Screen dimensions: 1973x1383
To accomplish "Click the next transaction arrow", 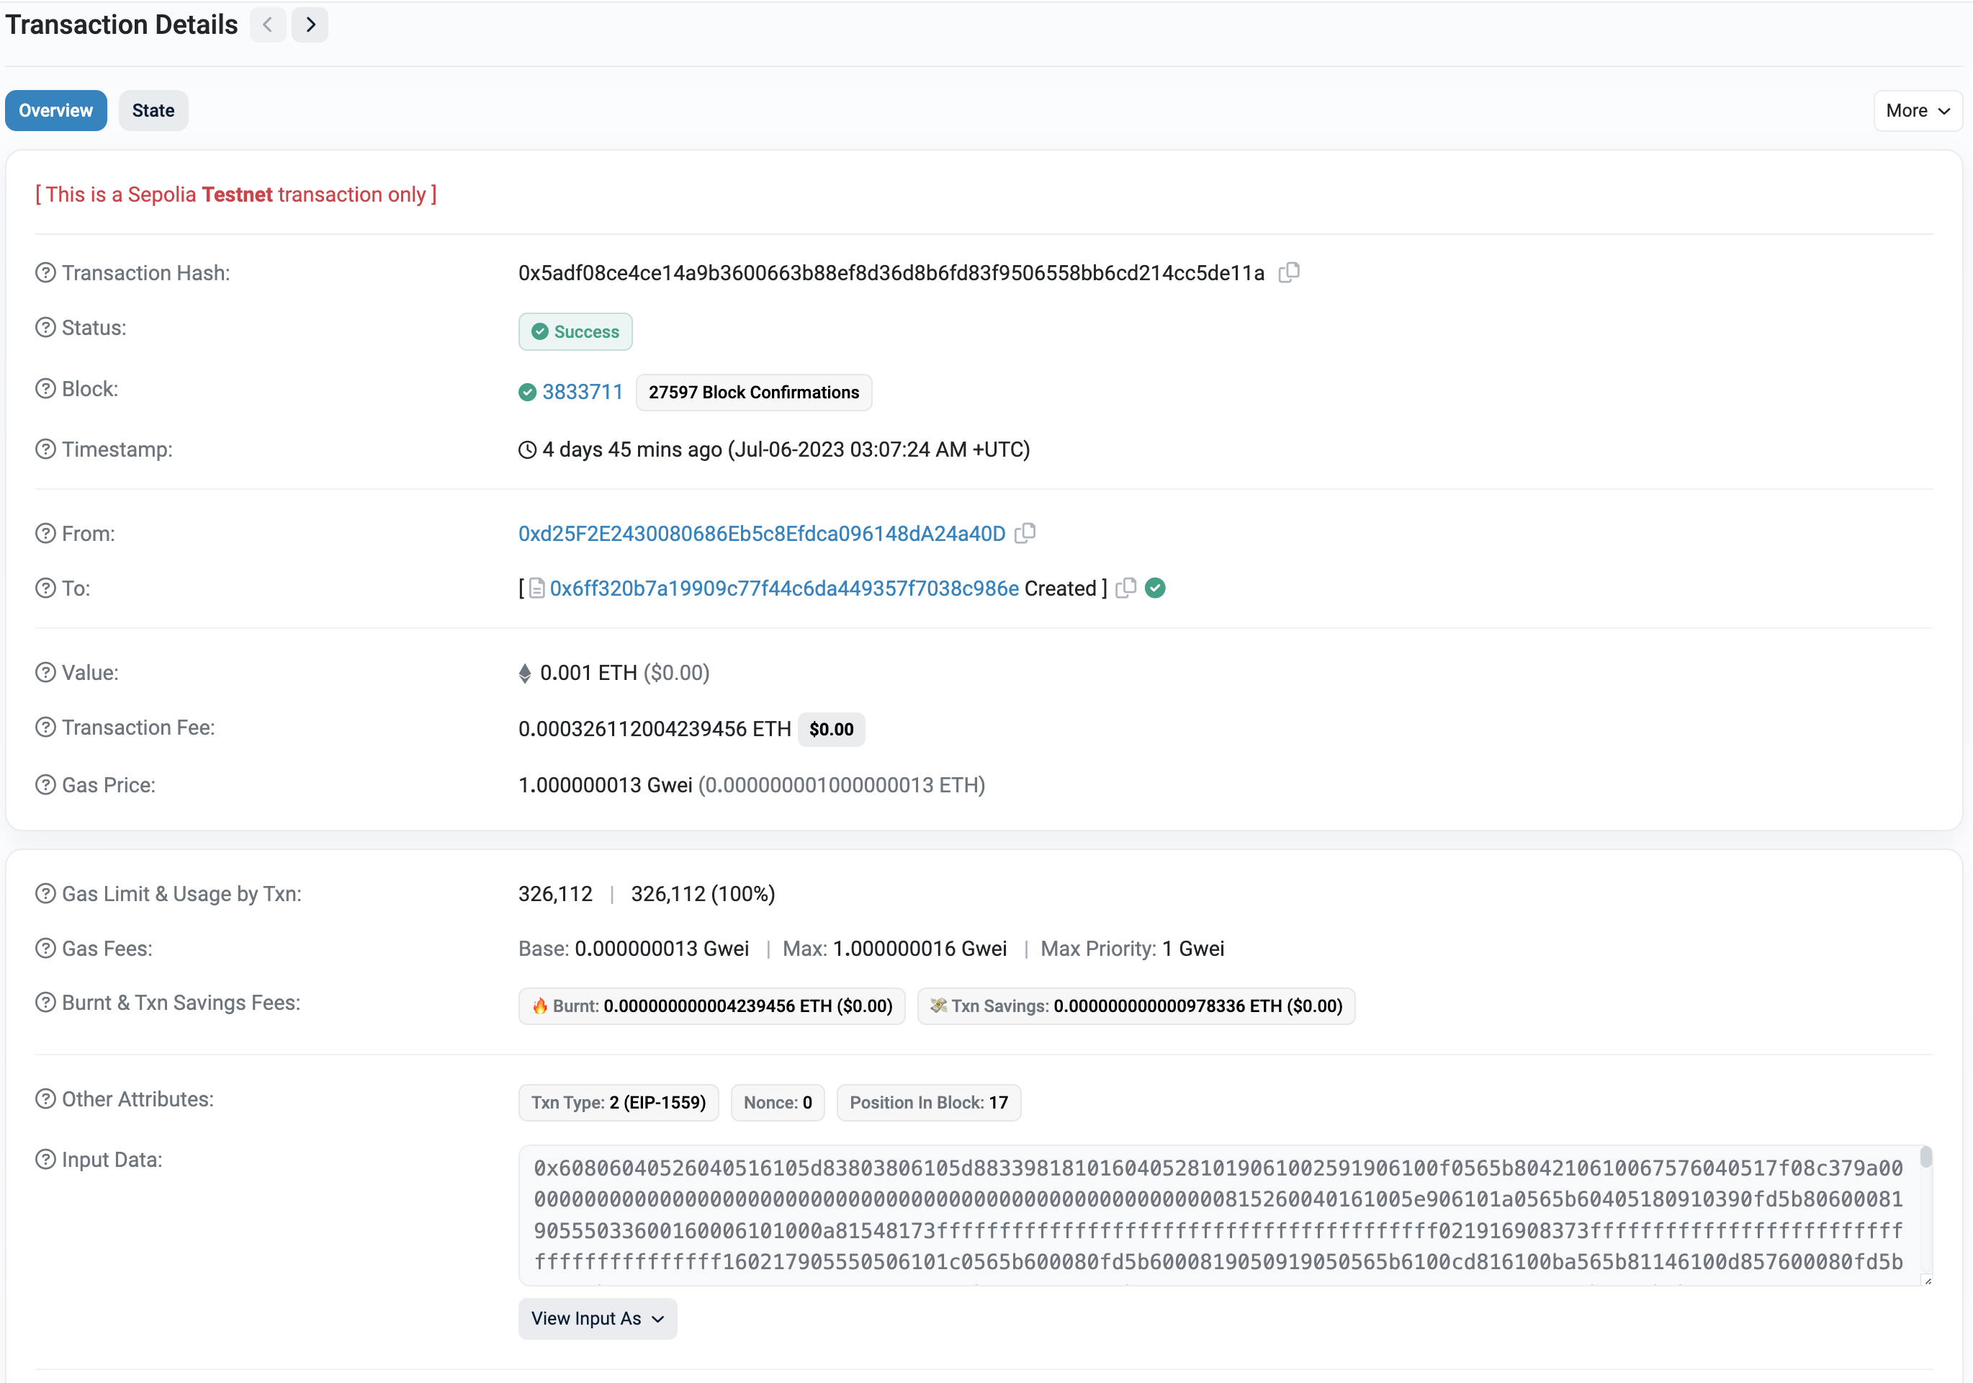I will click(310, 25).
